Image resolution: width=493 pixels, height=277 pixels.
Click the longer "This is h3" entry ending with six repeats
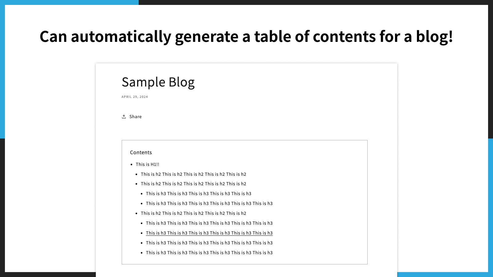point(209,203)
